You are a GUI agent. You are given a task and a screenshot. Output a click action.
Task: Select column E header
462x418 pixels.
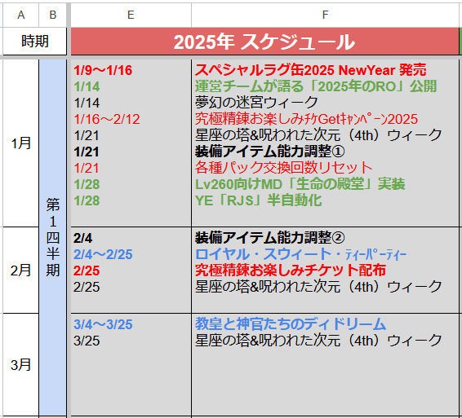(131, 15)
